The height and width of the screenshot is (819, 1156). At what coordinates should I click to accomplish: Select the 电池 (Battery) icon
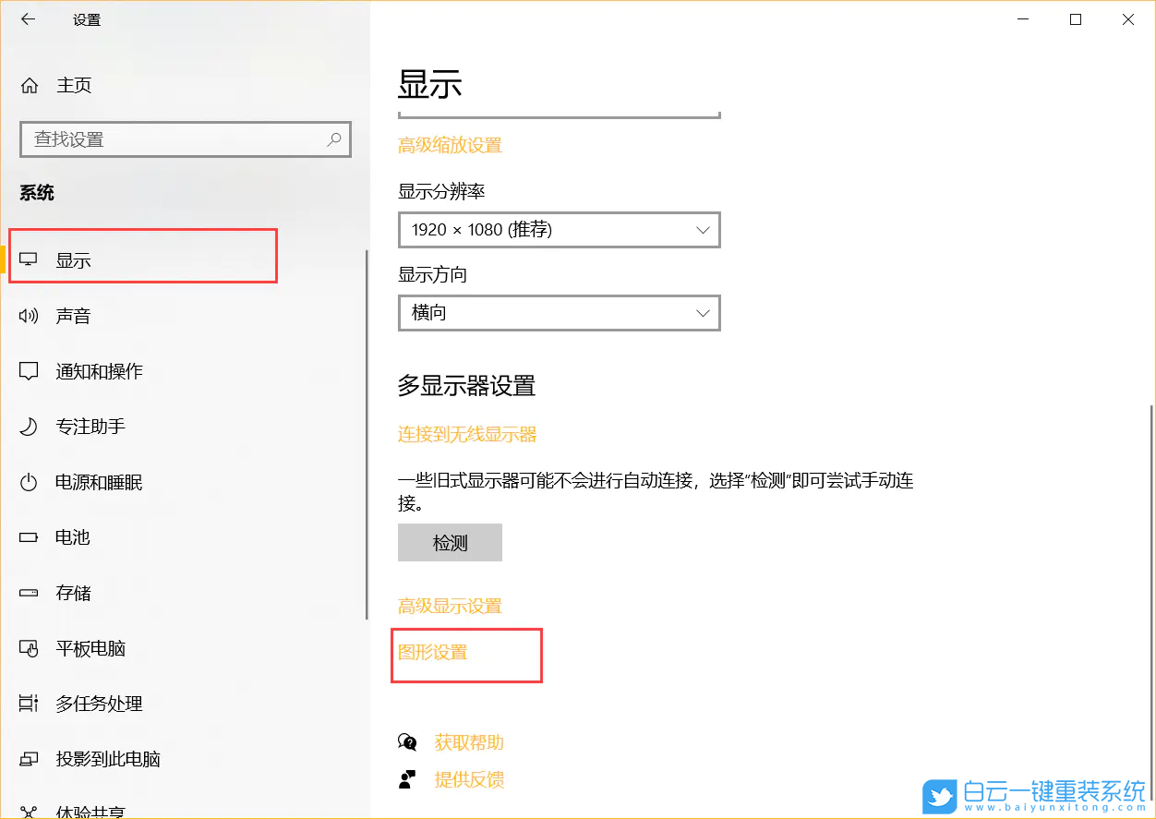(29, 536)
